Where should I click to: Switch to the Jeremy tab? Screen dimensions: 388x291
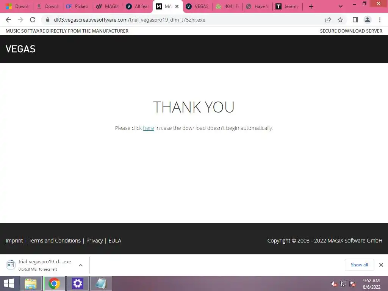coord(287,6)
